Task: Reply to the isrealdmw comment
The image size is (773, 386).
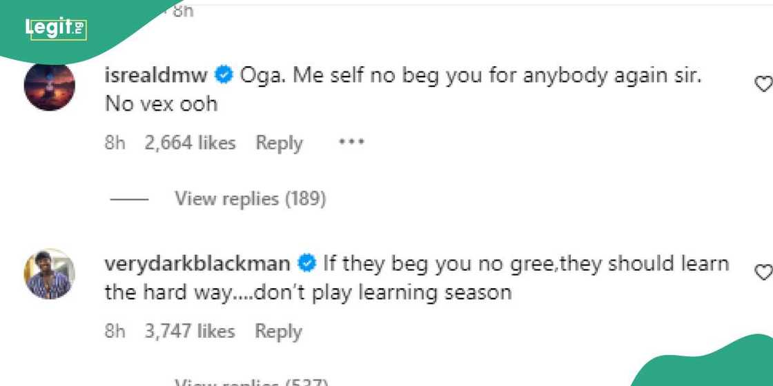Action: click(x=279, y=143)
